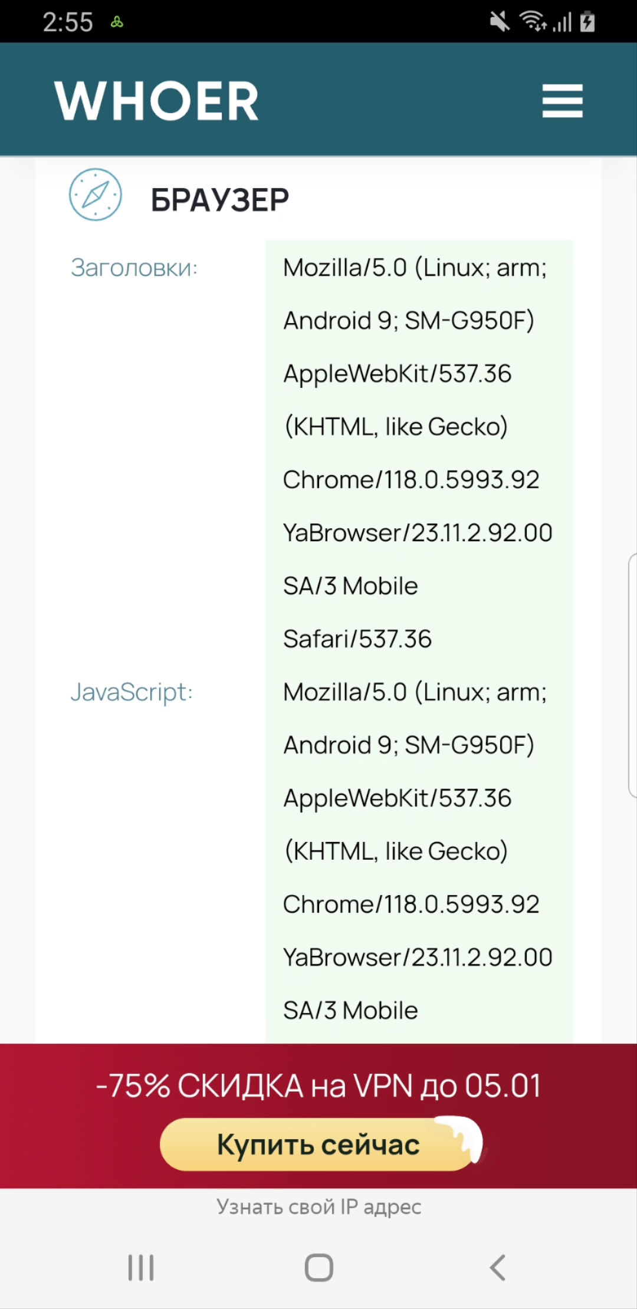Tap the -75% VPN discount banner
637x1309 pixels.
point(318,1086)
